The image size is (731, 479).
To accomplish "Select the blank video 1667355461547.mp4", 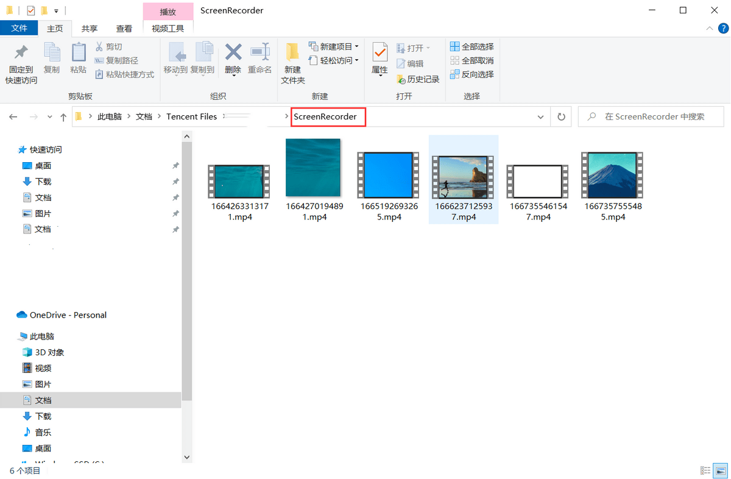I will pos(538,193).
